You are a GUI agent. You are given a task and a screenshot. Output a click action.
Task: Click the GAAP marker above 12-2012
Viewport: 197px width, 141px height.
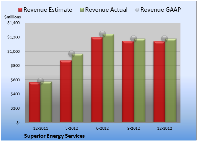[x=165, y=39]
